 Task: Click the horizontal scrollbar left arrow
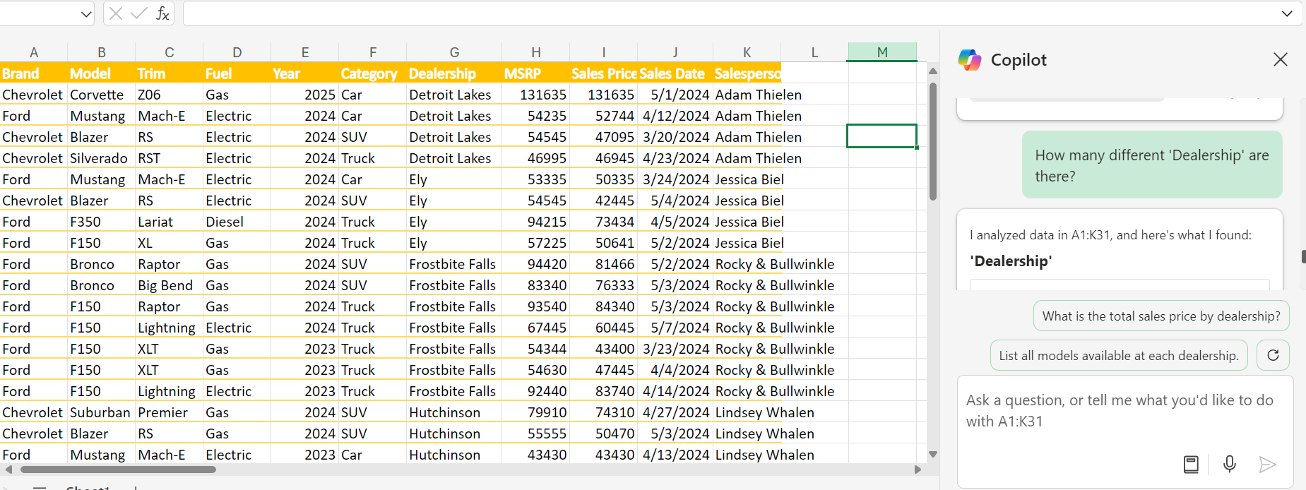8,470
